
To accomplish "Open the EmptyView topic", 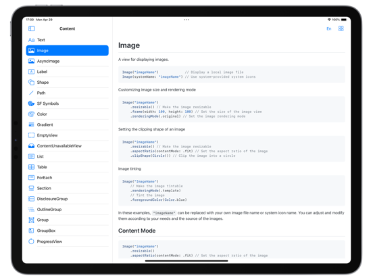I will 68,135.
